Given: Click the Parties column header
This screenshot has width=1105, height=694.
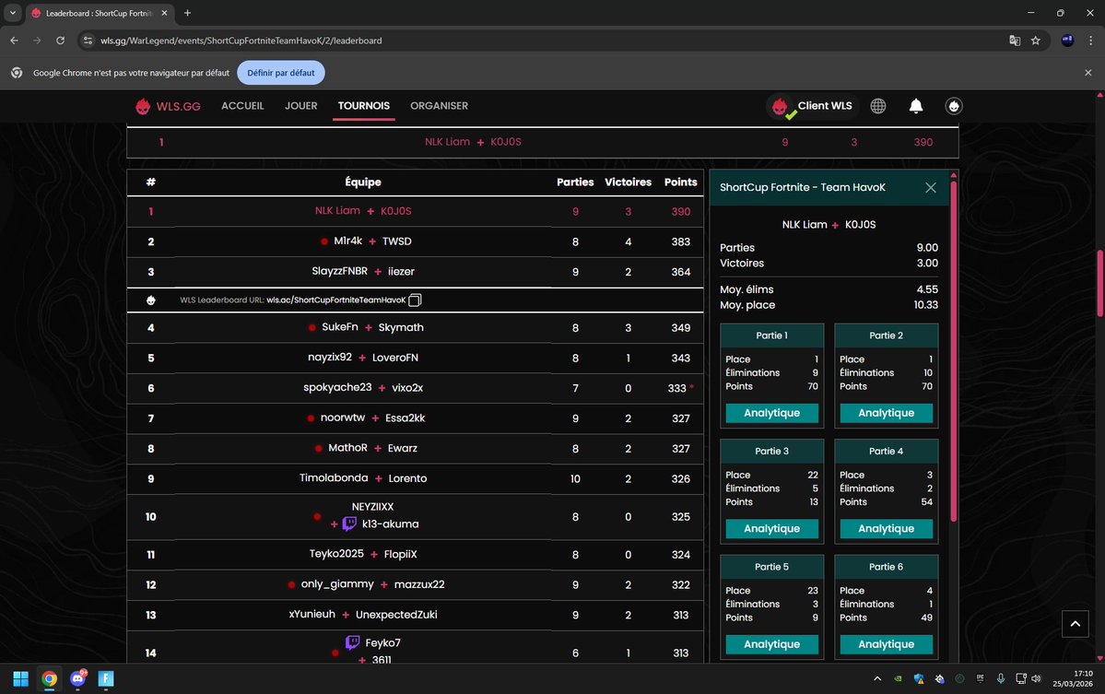Looking at the screenshot, I should click(575, 182).
